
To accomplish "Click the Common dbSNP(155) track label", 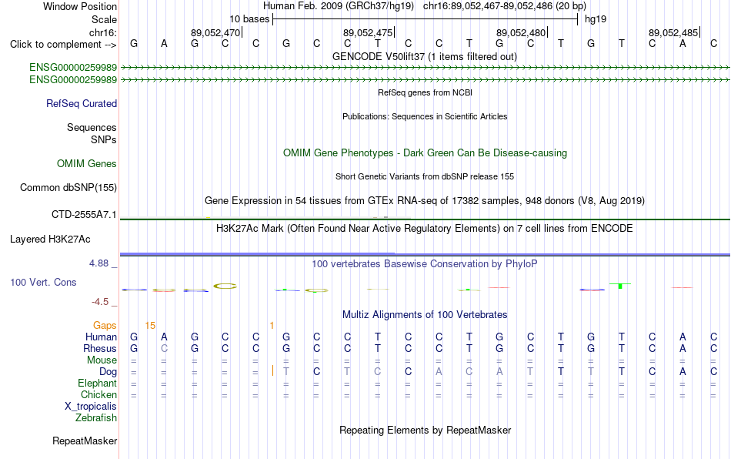I will click(68, 187).
